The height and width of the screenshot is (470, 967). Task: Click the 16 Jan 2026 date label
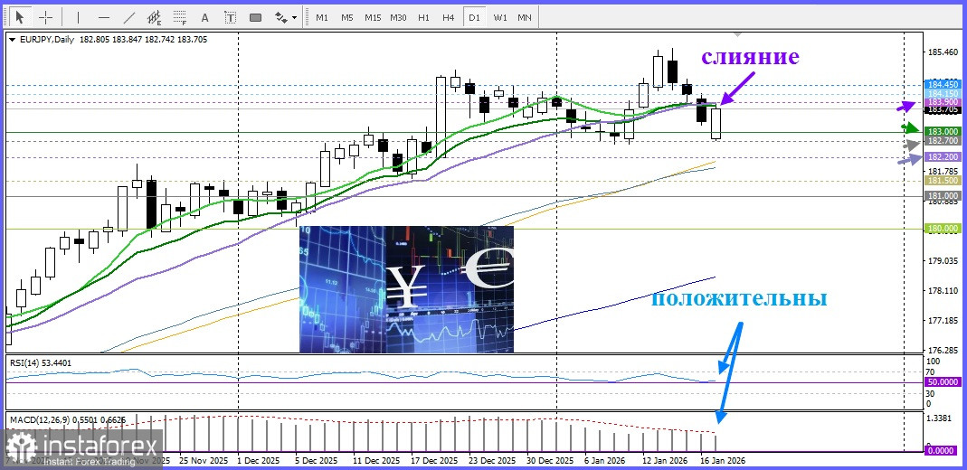722,461
